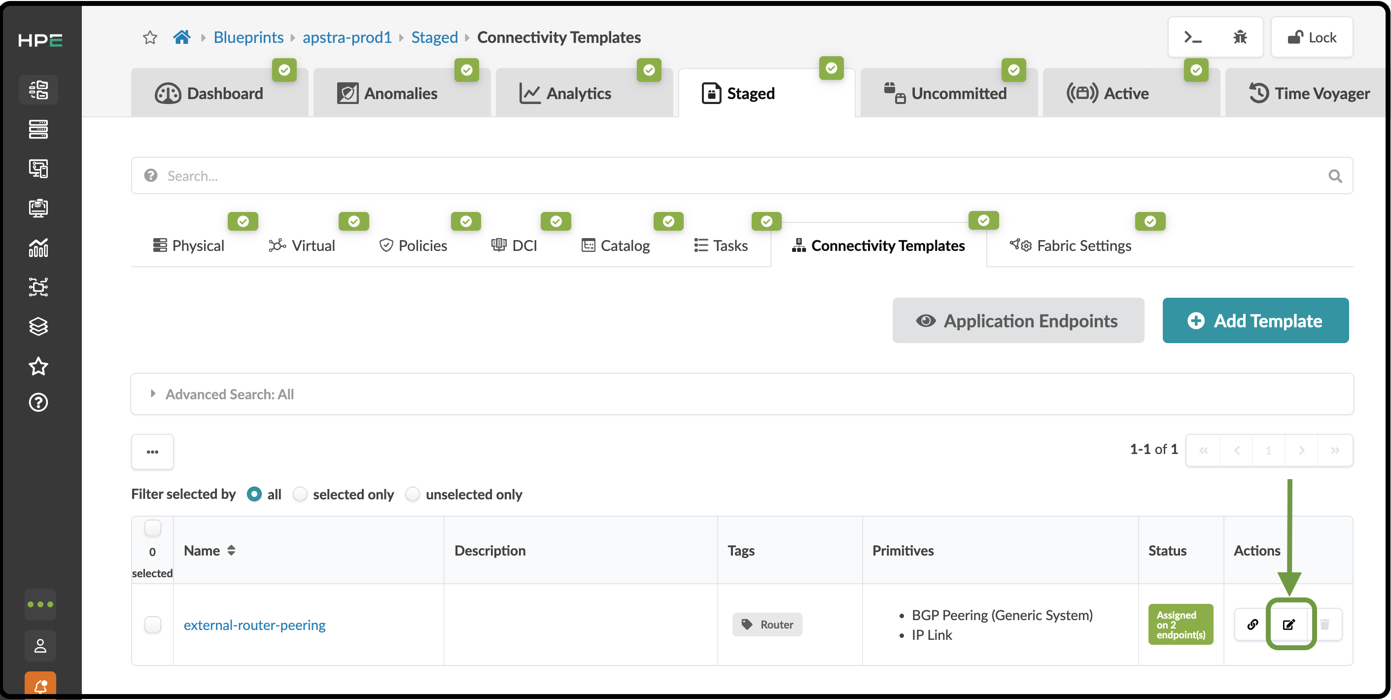Open the user profile icon in sidebar
Viewport: 1391px width, 700px height.
point(40,645)
